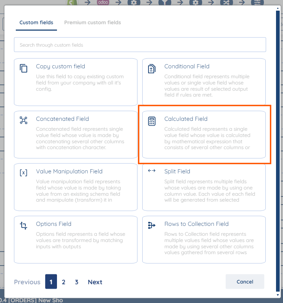Switch to Premium custom fields tab
The width and height of the screenshot is (283, 303).
click(93, 23)
